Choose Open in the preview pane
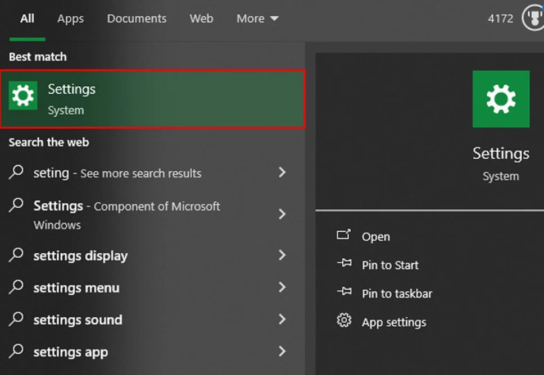The image size is (544, 375). [x=376, y=237]
